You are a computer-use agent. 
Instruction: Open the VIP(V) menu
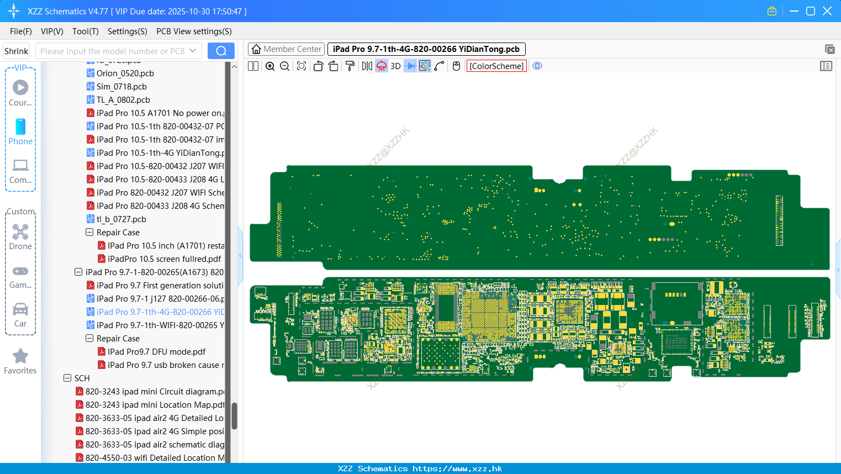click(x=52, y=31)
